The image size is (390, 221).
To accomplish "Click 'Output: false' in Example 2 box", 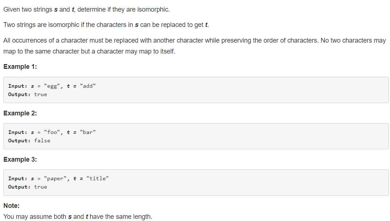I will (x=29, y=141).
